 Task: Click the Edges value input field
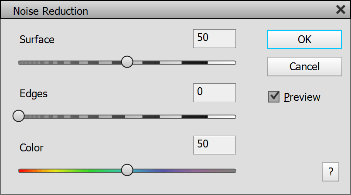pos(214,92)
